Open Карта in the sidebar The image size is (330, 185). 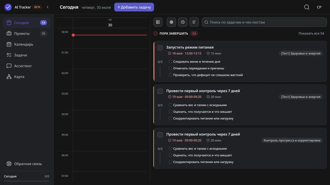click(x=27, y=77)
